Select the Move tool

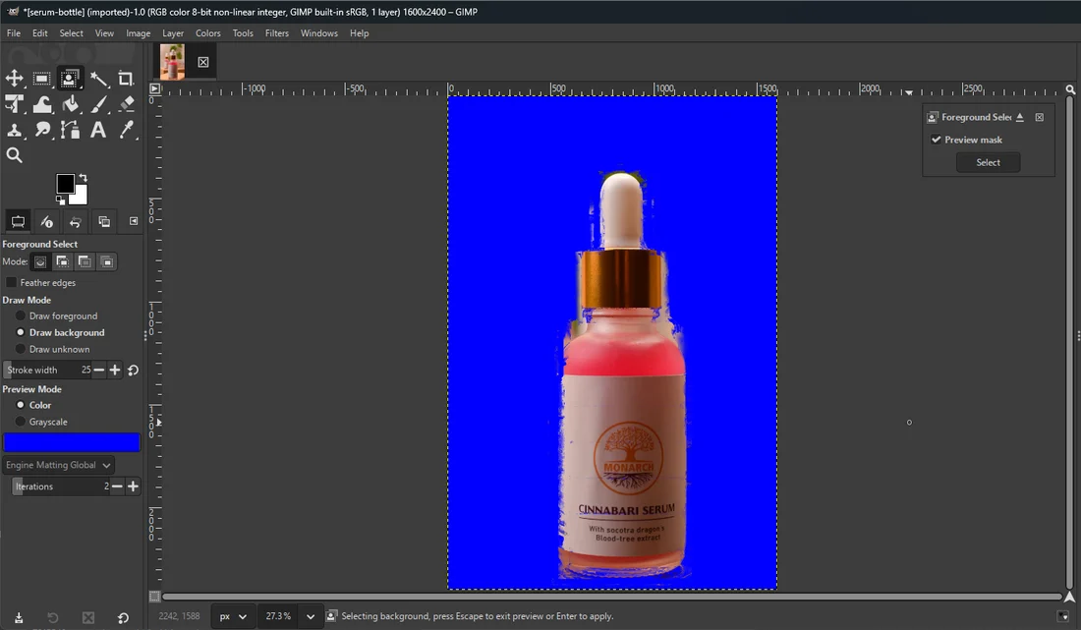tap(14, 79)
